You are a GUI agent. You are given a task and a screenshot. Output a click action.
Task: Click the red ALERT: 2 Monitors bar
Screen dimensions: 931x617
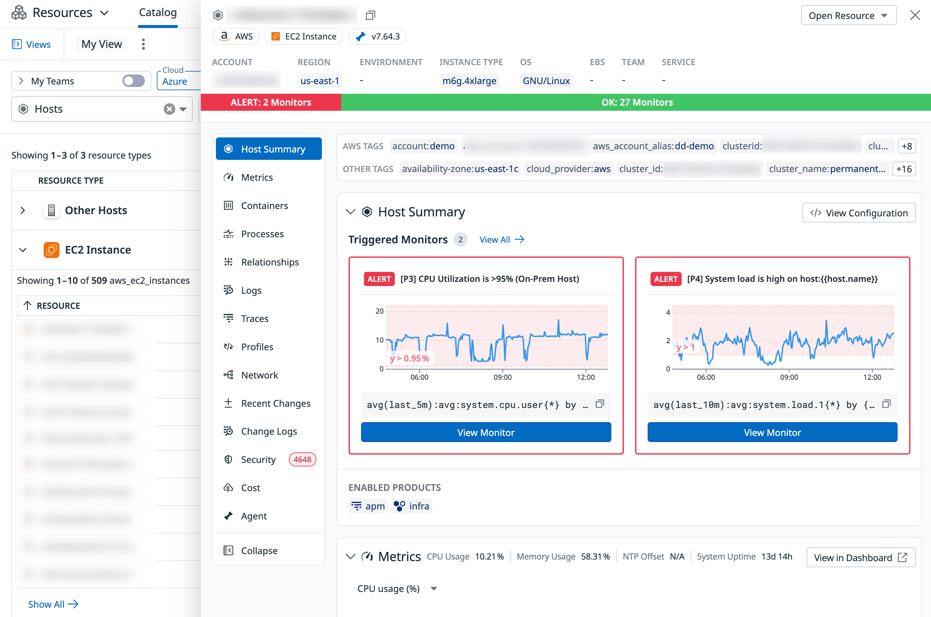click(270, 102)
